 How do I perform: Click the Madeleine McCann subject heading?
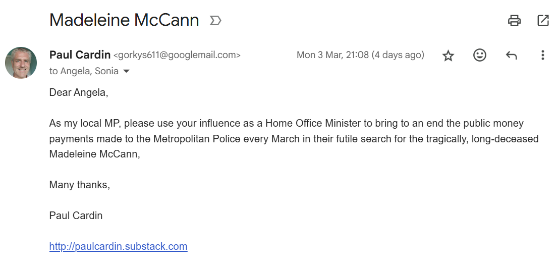[x=124, y=20]
